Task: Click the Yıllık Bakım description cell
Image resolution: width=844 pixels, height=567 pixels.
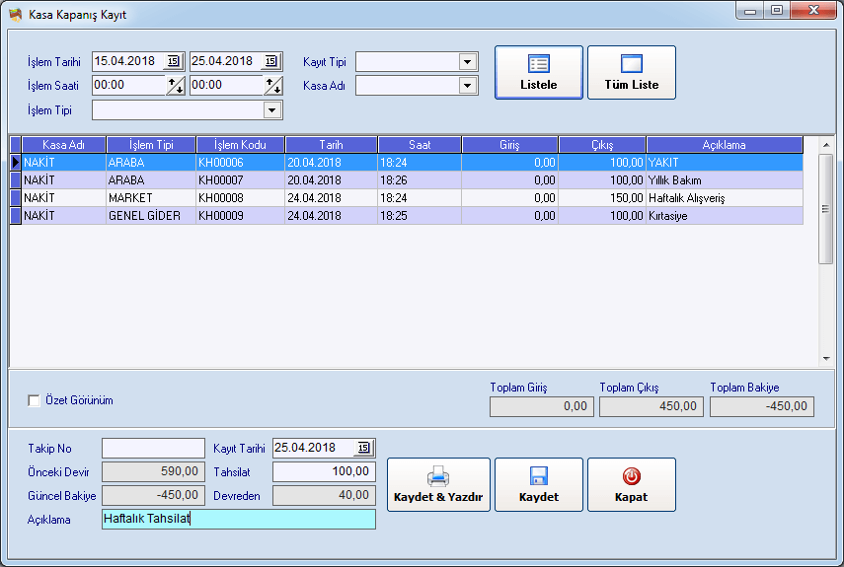Action: pos(725,180)
